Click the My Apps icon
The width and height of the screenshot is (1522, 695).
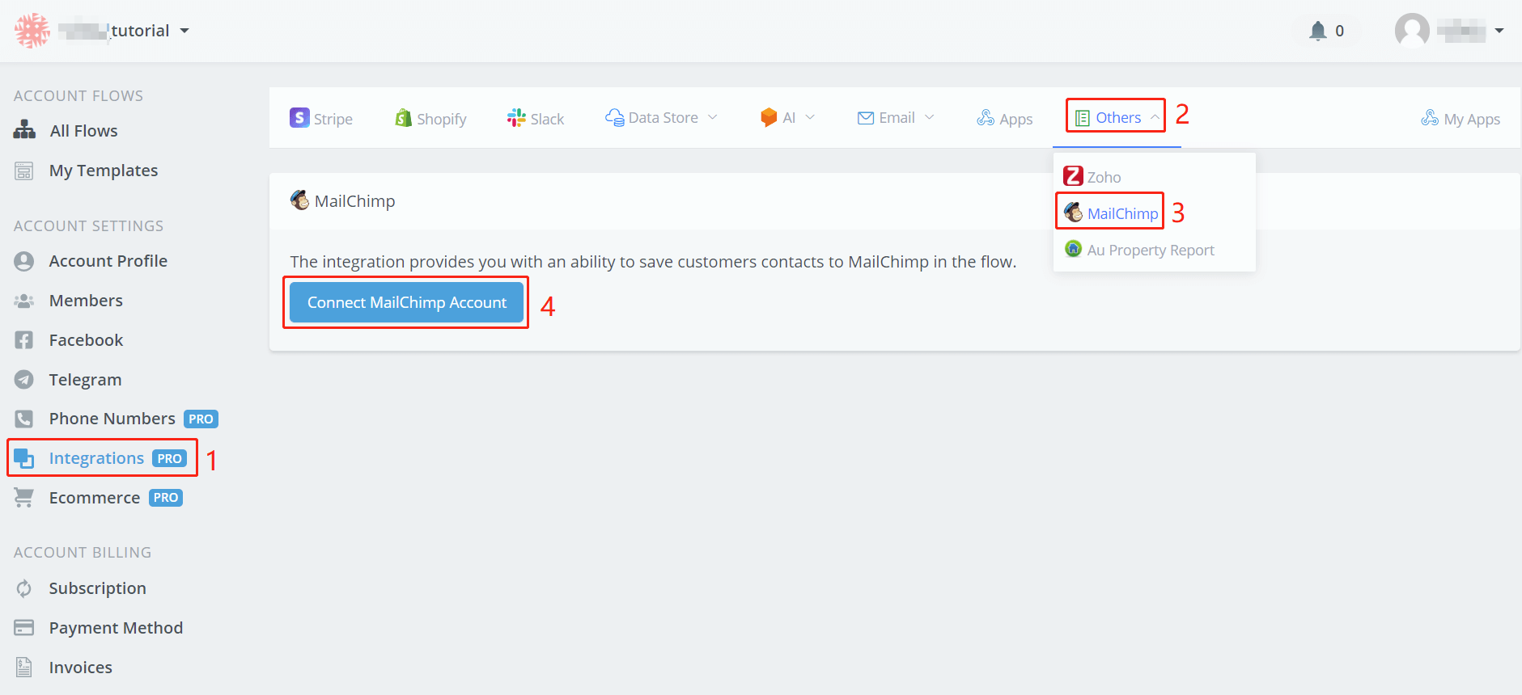click(x=1430, y=118)
